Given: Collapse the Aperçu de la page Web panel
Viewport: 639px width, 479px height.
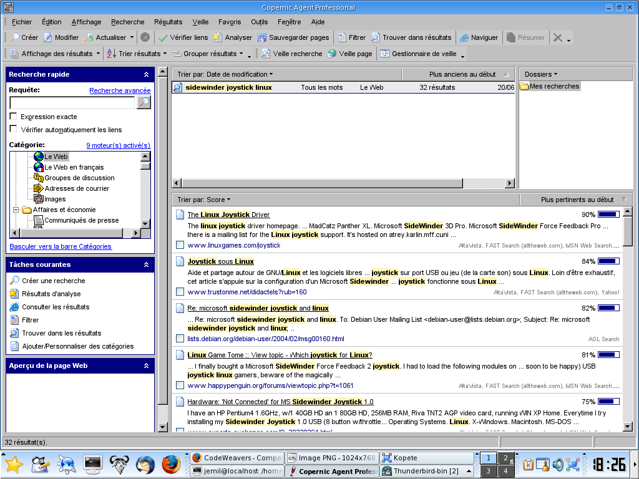Looking at the screenshot, I should point(146,365).
